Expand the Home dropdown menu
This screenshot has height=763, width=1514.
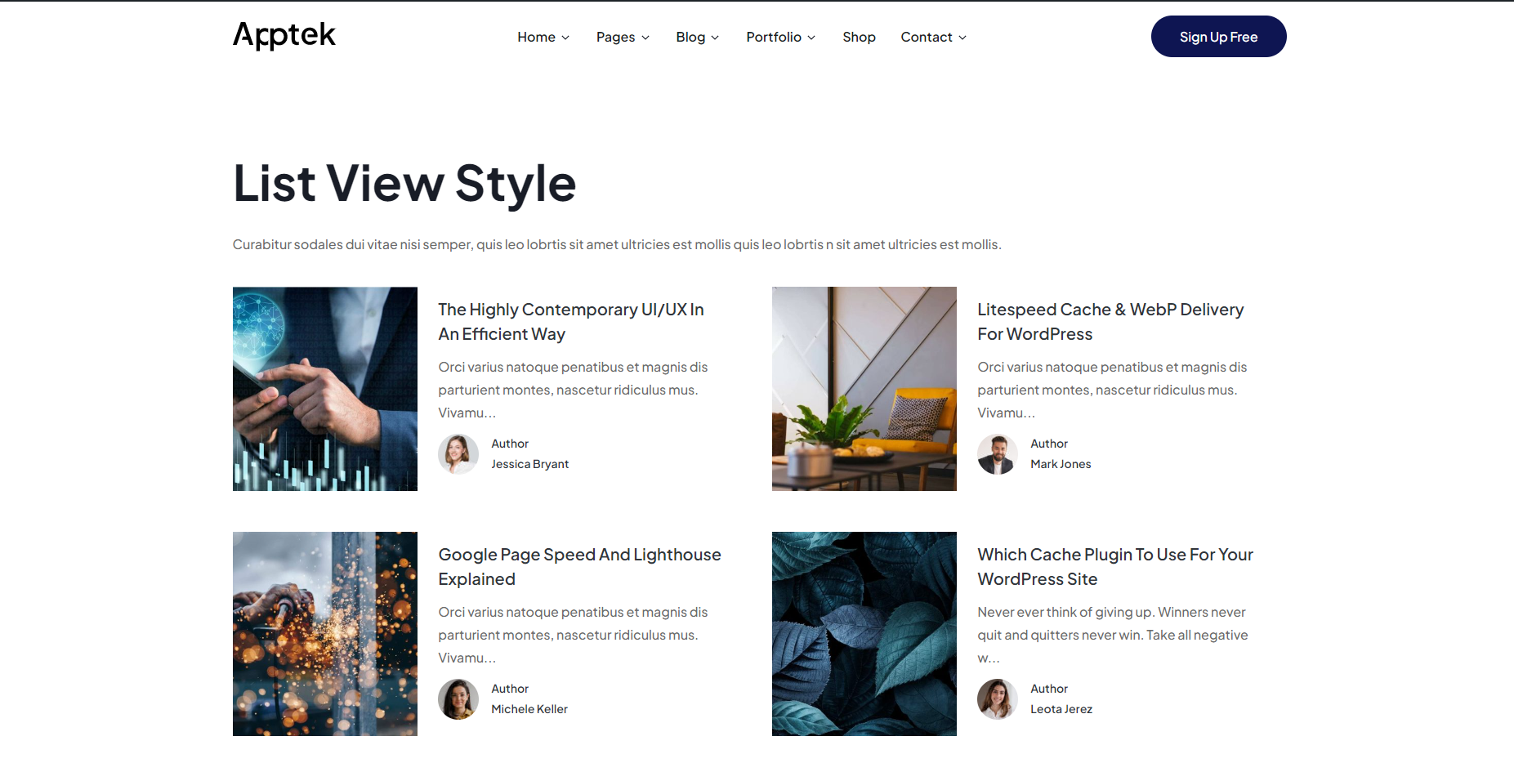pyautogui.click(x=543, y=38)
